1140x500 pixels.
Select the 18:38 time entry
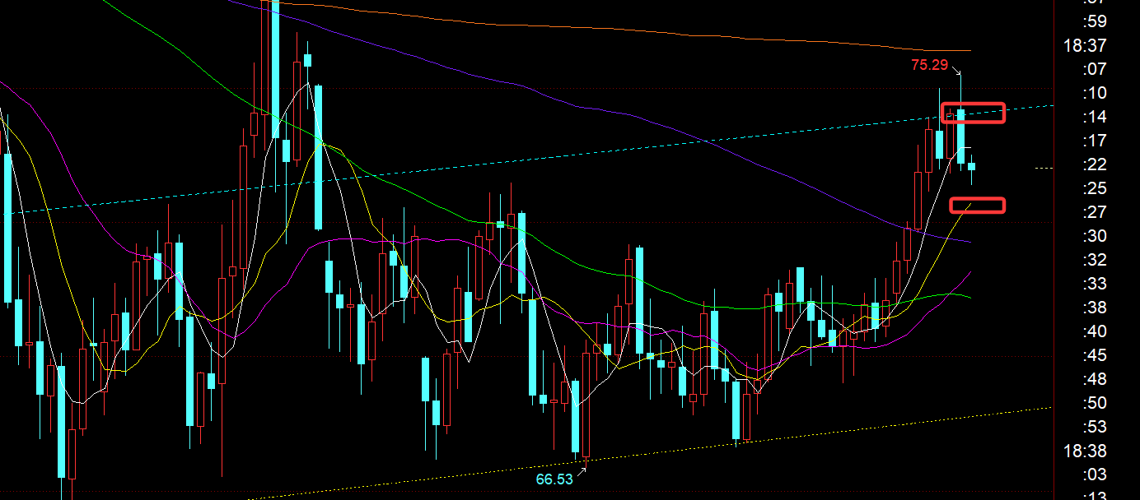click(1085, 451)
